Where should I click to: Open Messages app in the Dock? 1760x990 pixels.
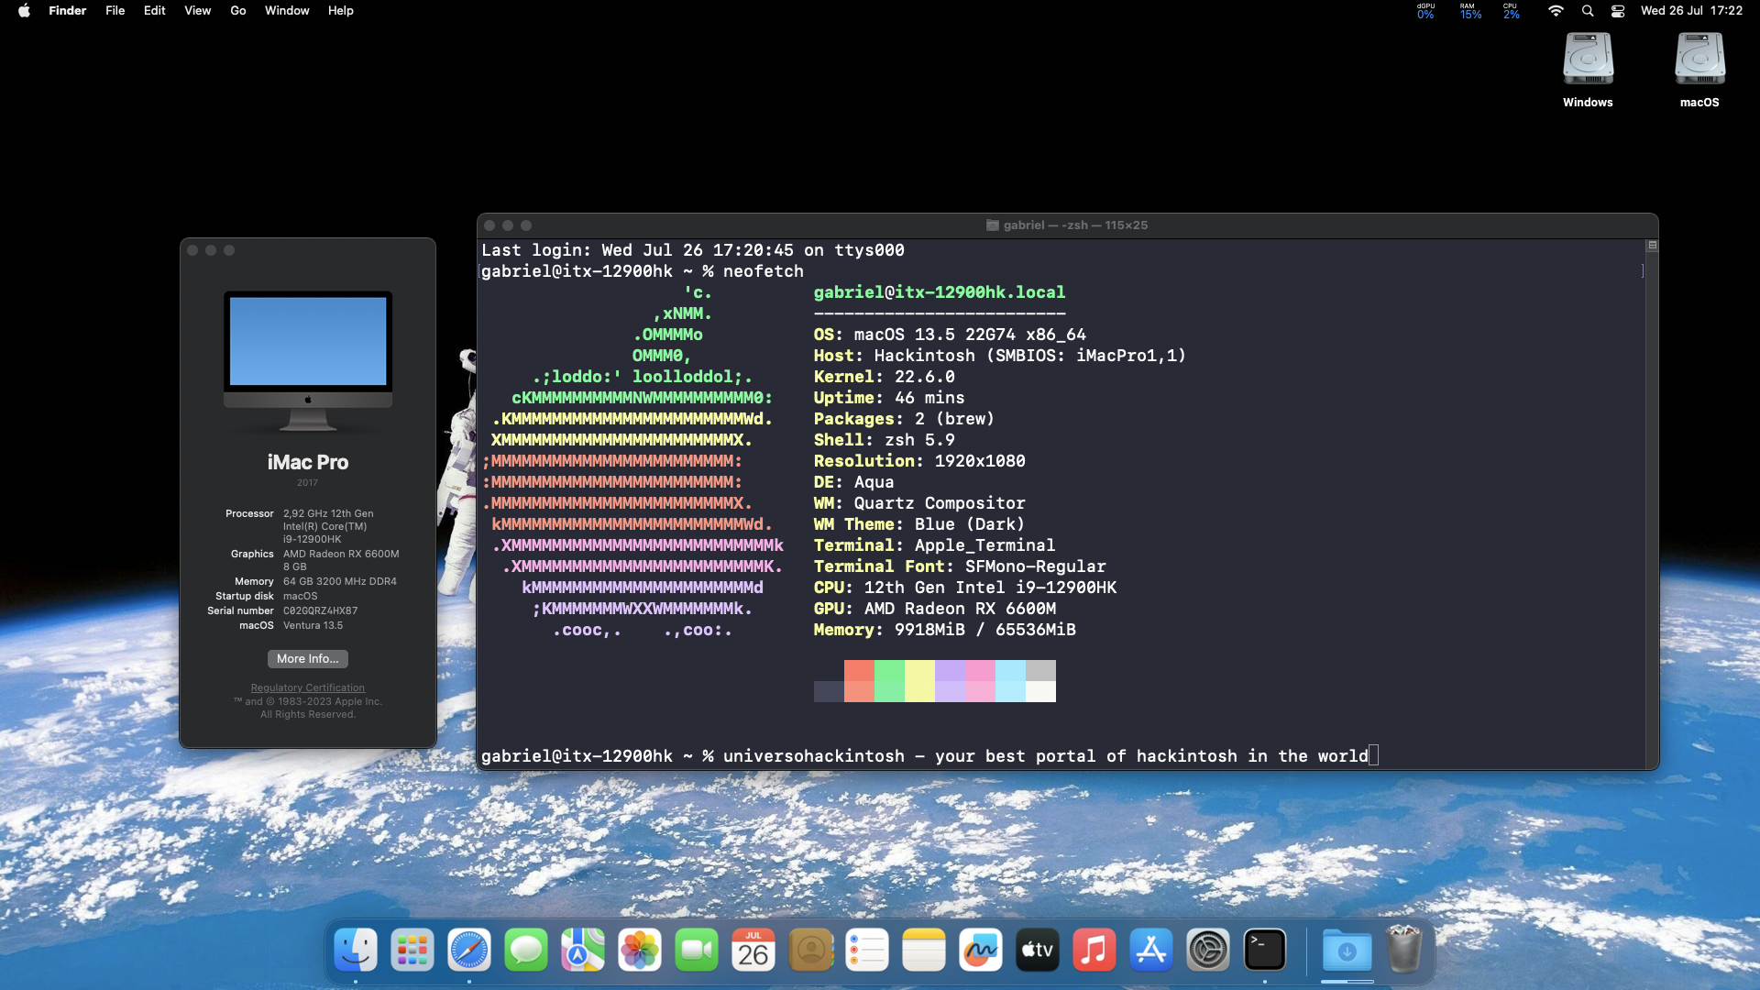pos(526,950)
